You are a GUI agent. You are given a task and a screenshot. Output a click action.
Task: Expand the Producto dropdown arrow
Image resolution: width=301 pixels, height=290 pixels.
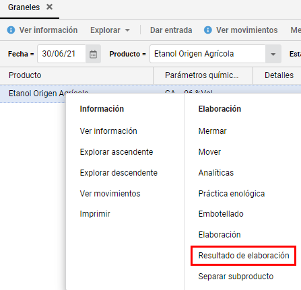click(273, 54)
